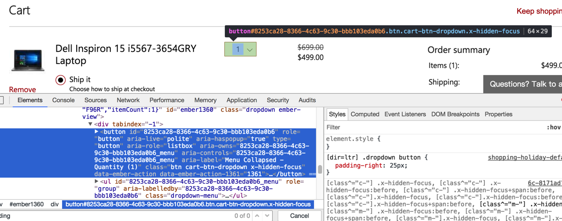Expand the selected button element node

point(96,132)
